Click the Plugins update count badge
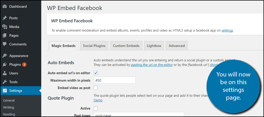Screen dimensions: 264x117 click(24, 65)
